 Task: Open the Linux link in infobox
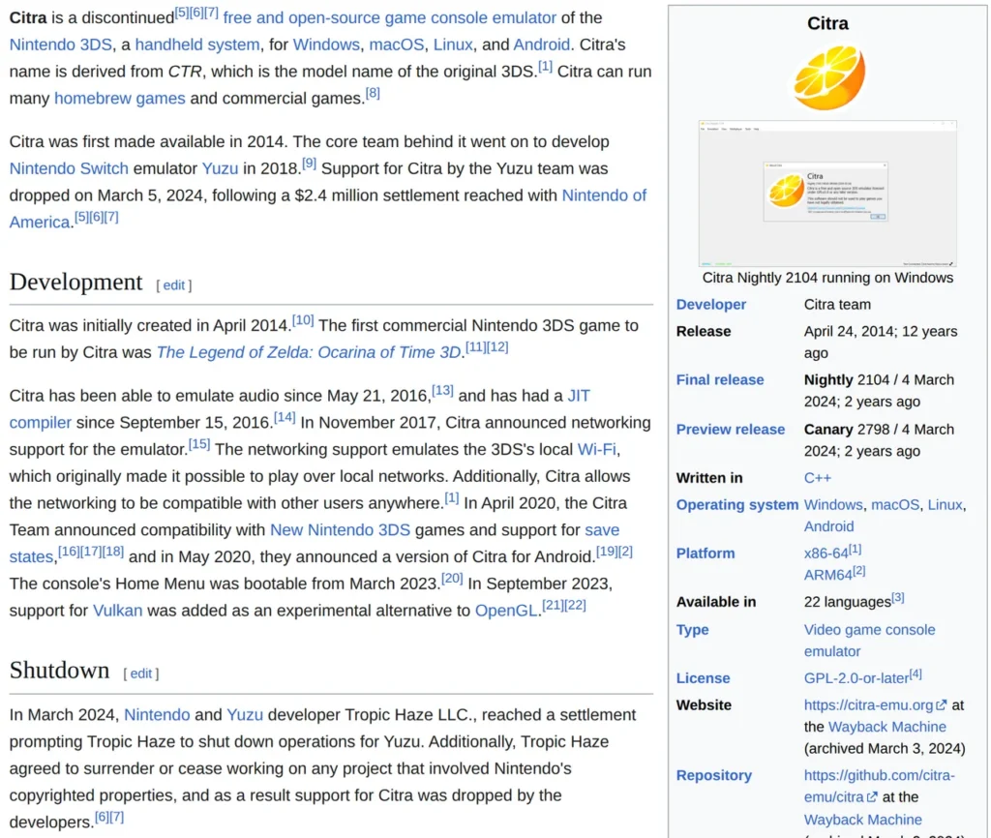945,505
